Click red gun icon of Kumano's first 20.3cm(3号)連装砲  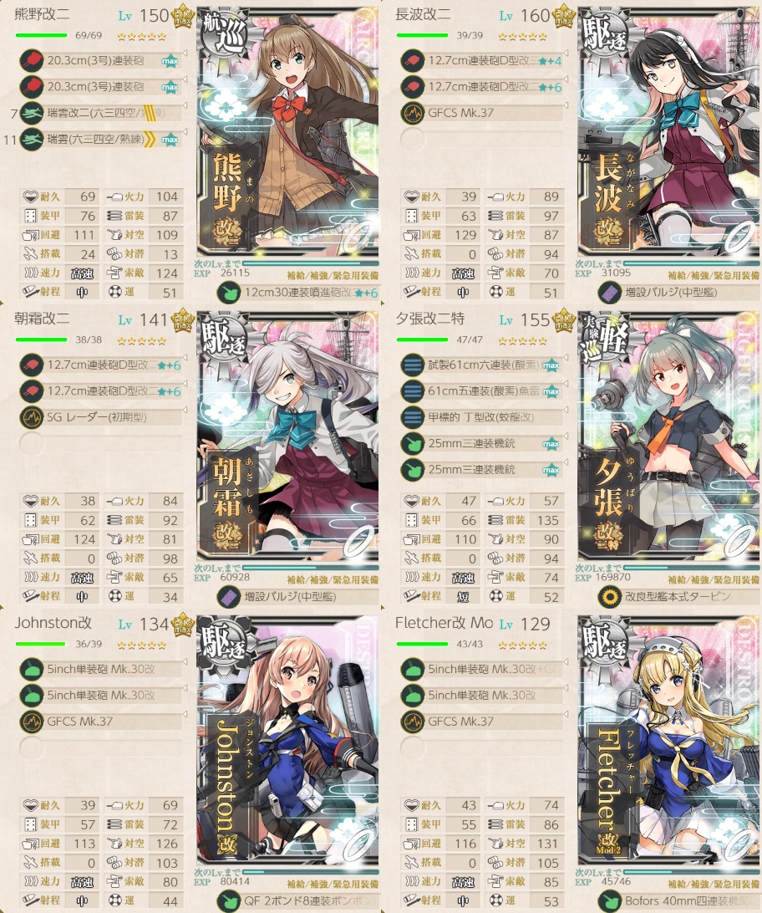(x=32, y=60)
